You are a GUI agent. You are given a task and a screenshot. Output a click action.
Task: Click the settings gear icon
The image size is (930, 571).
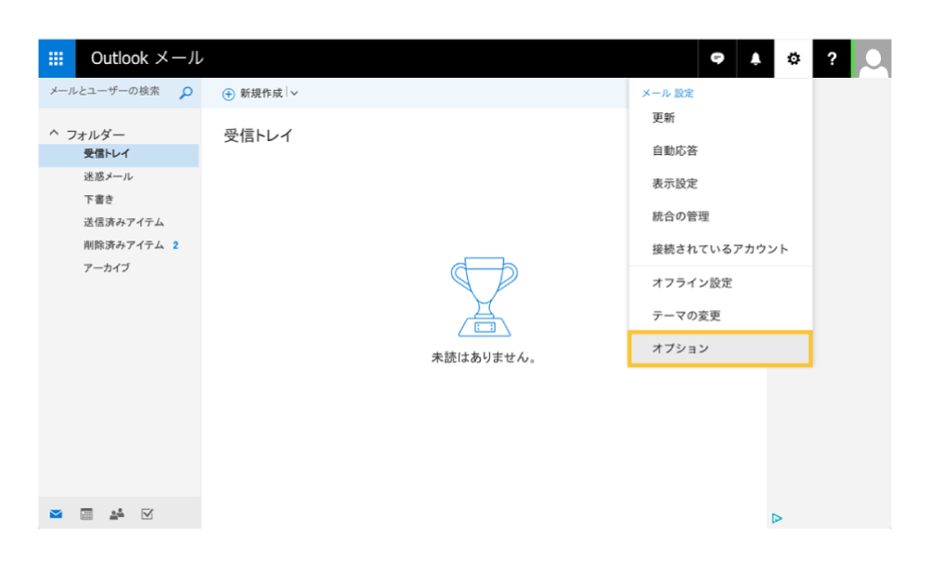(793, 58)
